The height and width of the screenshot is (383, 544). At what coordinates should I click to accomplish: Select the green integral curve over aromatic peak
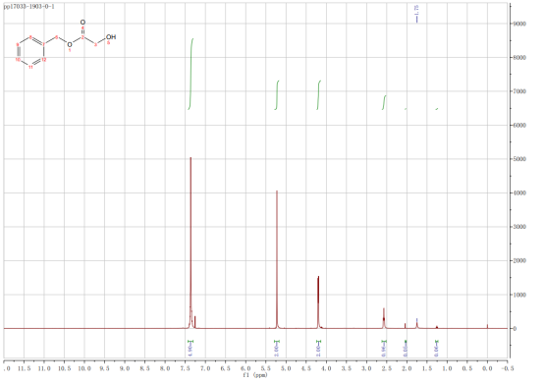[x=190, y=74]
